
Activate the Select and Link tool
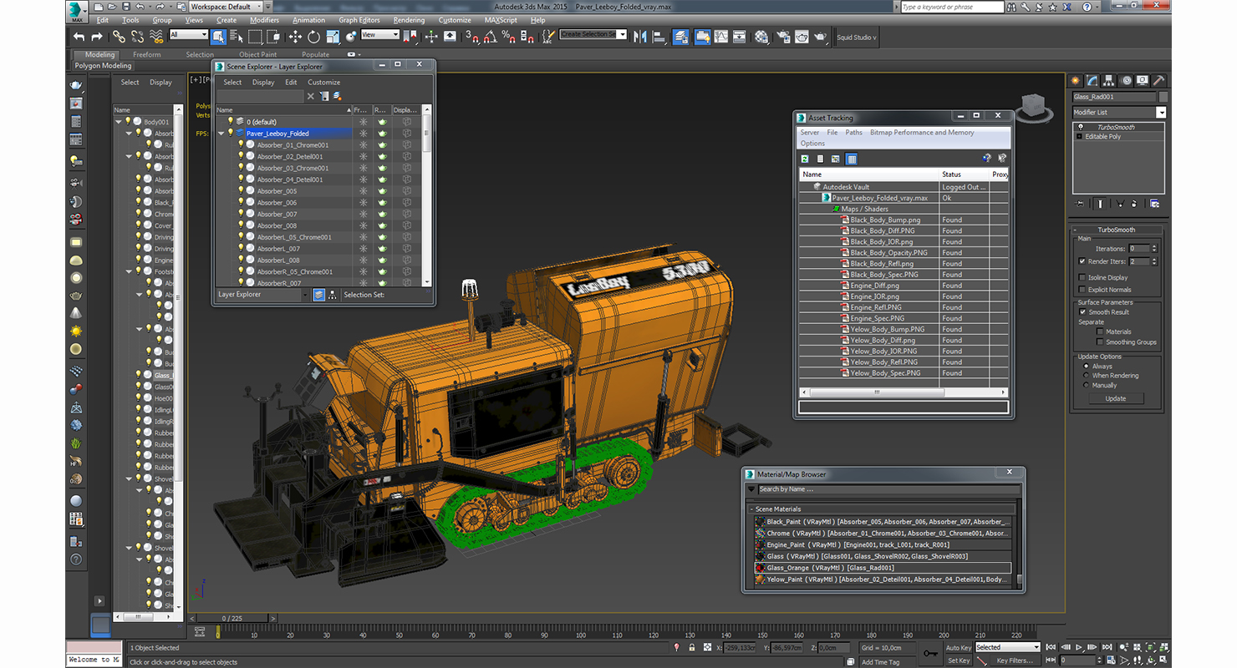click(x=119, y=36)
